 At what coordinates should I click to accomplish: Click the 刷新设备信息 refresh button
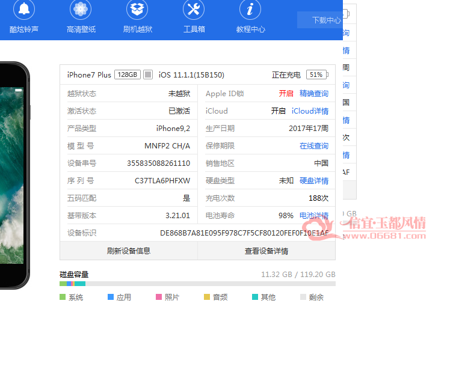(129, 251)
